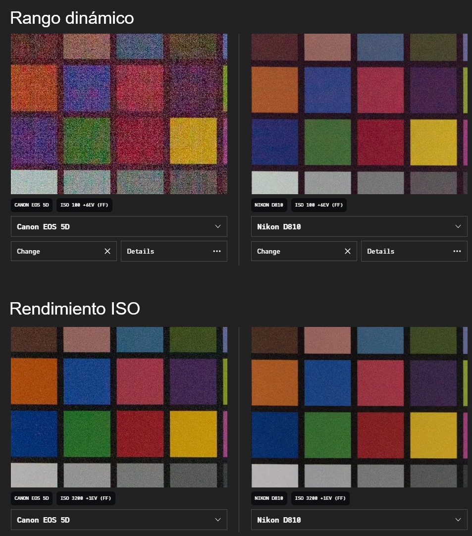The width and height of the screenshot is (472, 536).
Task: Expand the Canon EOS 5D dropdown under Rango dinámico
Action: pos(119,226)
